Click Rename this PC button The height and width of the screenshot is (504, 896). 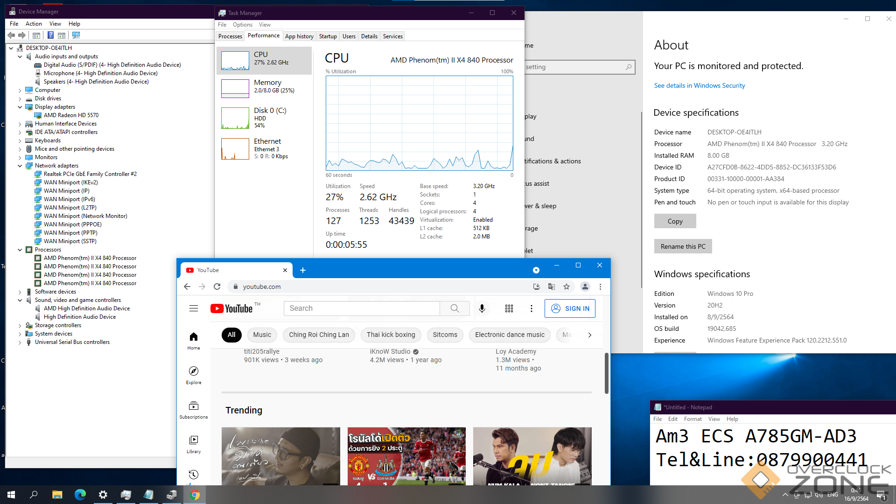point(683,246)
